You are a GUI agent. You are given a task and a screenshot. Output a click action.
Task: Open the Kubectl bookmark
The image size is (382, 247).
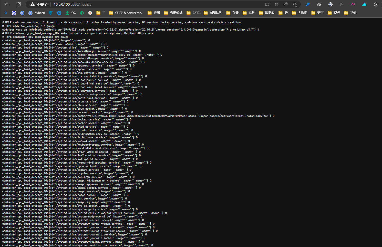pos(37,13)
